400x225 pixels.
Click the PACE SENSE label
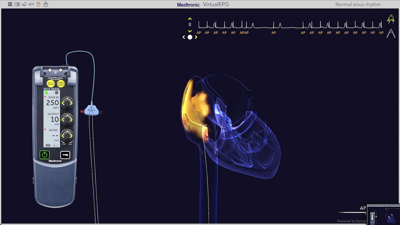[51, 89]
